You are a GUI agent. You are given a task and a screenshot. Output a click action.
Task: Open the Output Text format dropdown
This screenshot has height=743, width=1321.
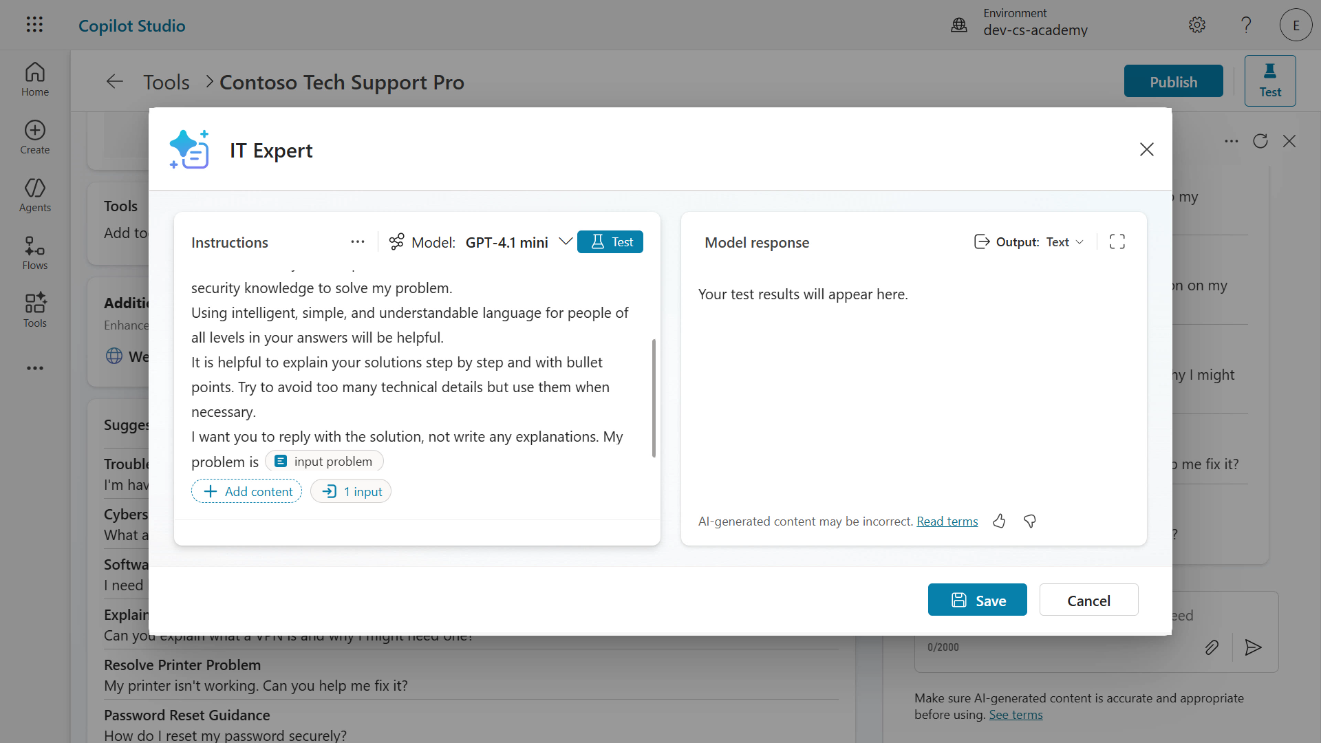pos(1064,242)
